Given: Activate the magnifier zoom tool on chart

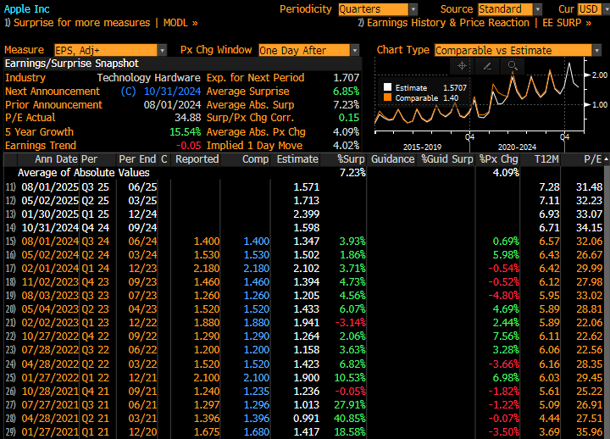Looking at the screenshot, I should [x=513, y=66].
